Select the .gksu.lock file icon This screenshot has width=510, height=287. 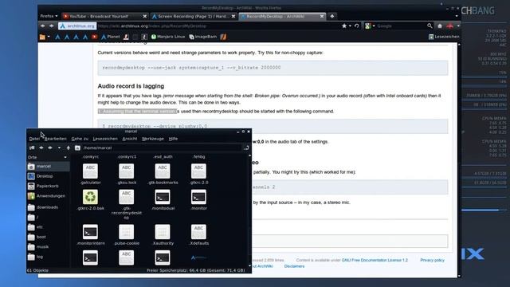click(x=127, y=171)
